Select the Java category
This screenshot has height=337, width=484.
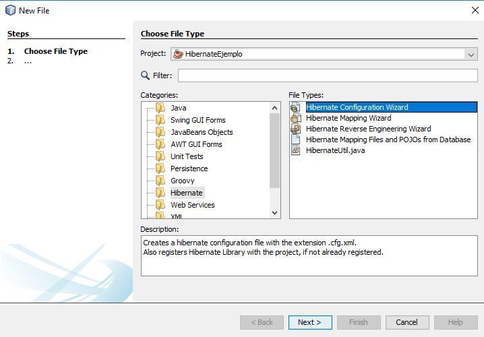coord(179,108)
